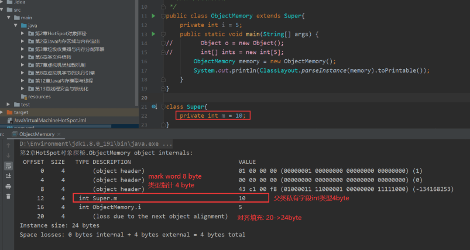Select the src folder row
Screen dimensions: 470x250
(69, 10)
